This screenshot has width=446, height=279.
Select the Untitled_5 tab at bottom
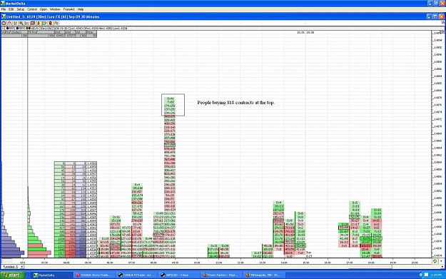11,267
